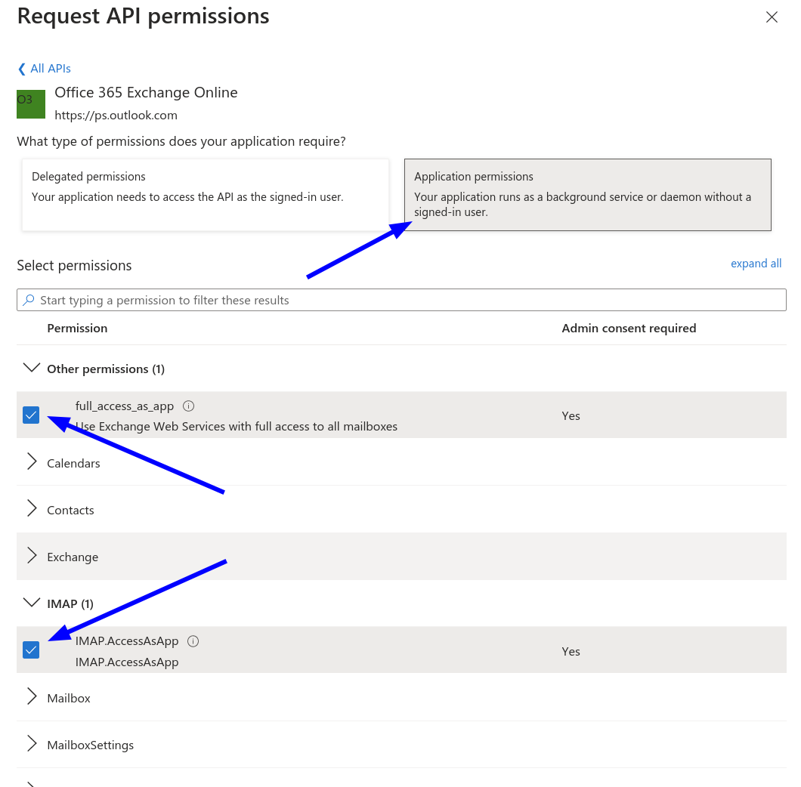This screenshot has height=787, width=801.
Task: Close the Request API permissions panel
Action: tap(772, 17)
